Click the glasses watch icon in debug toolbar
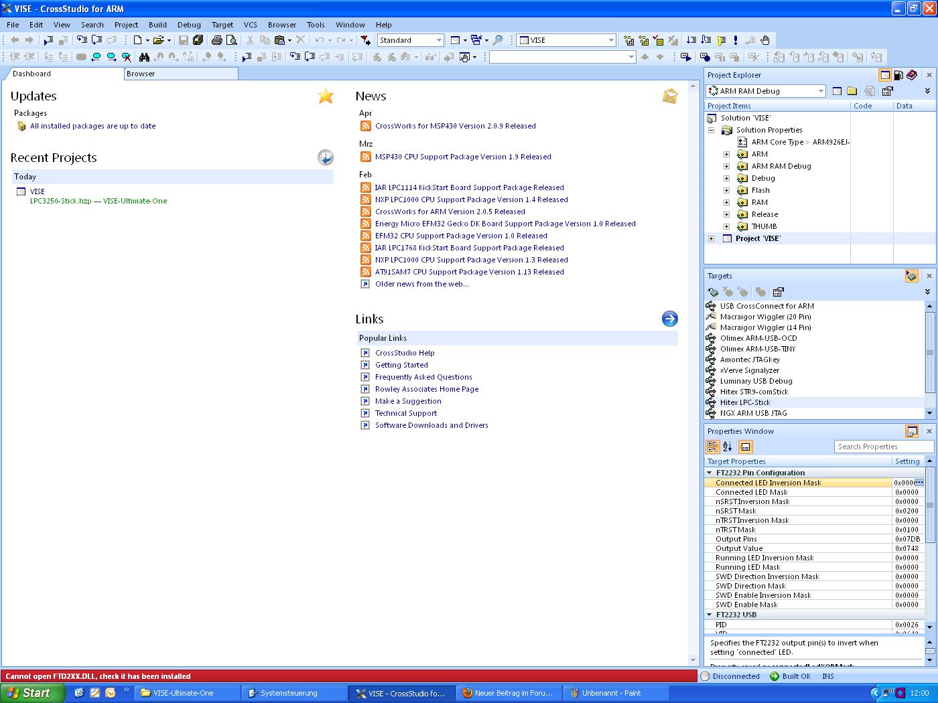 429,57
